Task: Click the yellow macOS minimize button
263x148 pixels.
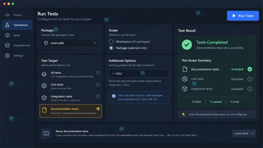Action: [x=8, y=4]
